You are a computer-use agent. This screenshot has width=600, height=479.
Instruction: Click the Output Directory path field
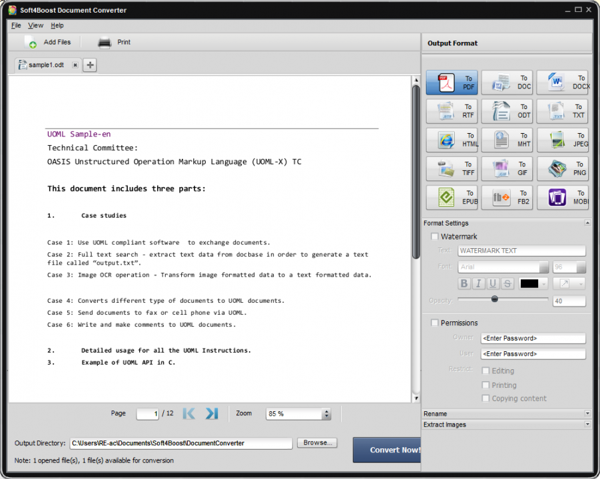coord(181,443)
